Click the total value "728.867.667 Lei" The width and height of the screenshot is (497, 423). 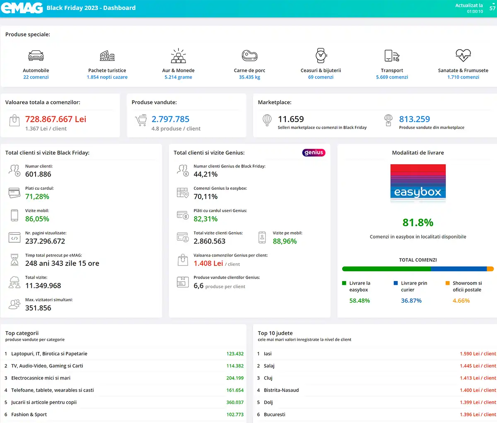click(56, 119)
